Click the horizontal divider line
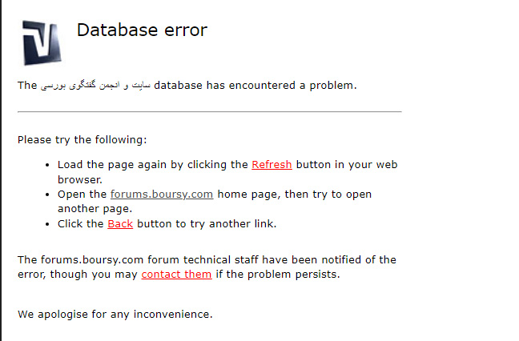The width and height of the screenshot is (519, 341). tap(210, 112)
